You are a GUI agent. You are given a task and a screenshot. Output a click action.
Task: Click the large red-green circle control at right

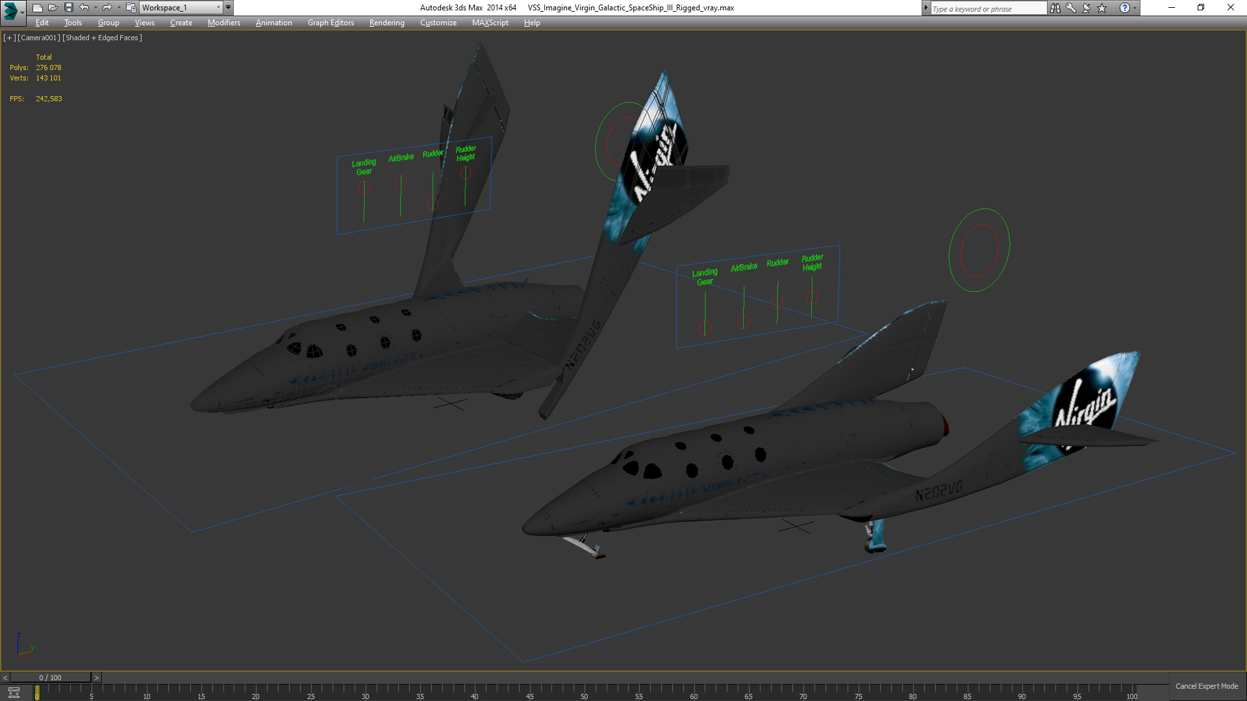click(x=979, y=250)
